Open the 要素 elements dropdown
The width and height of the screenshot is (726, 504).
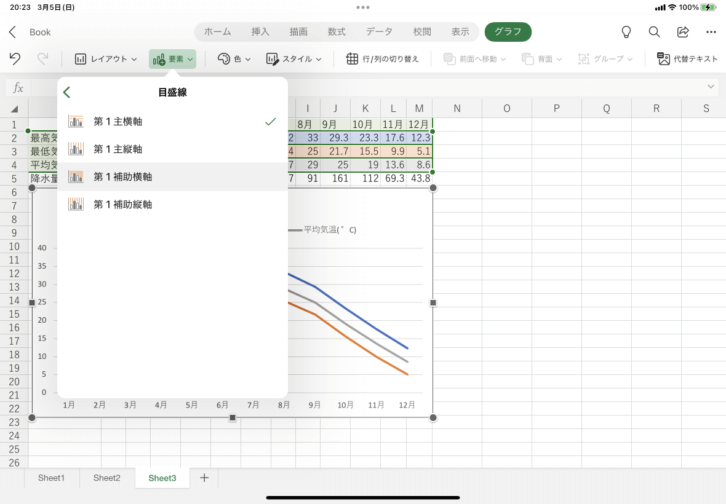tap(172, 59)
